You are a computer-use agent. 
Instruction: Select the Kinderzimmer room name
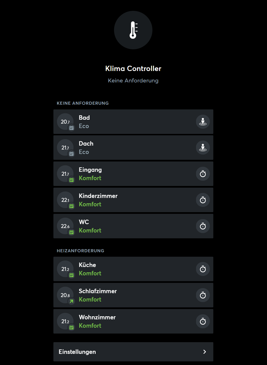coord(98,196)
